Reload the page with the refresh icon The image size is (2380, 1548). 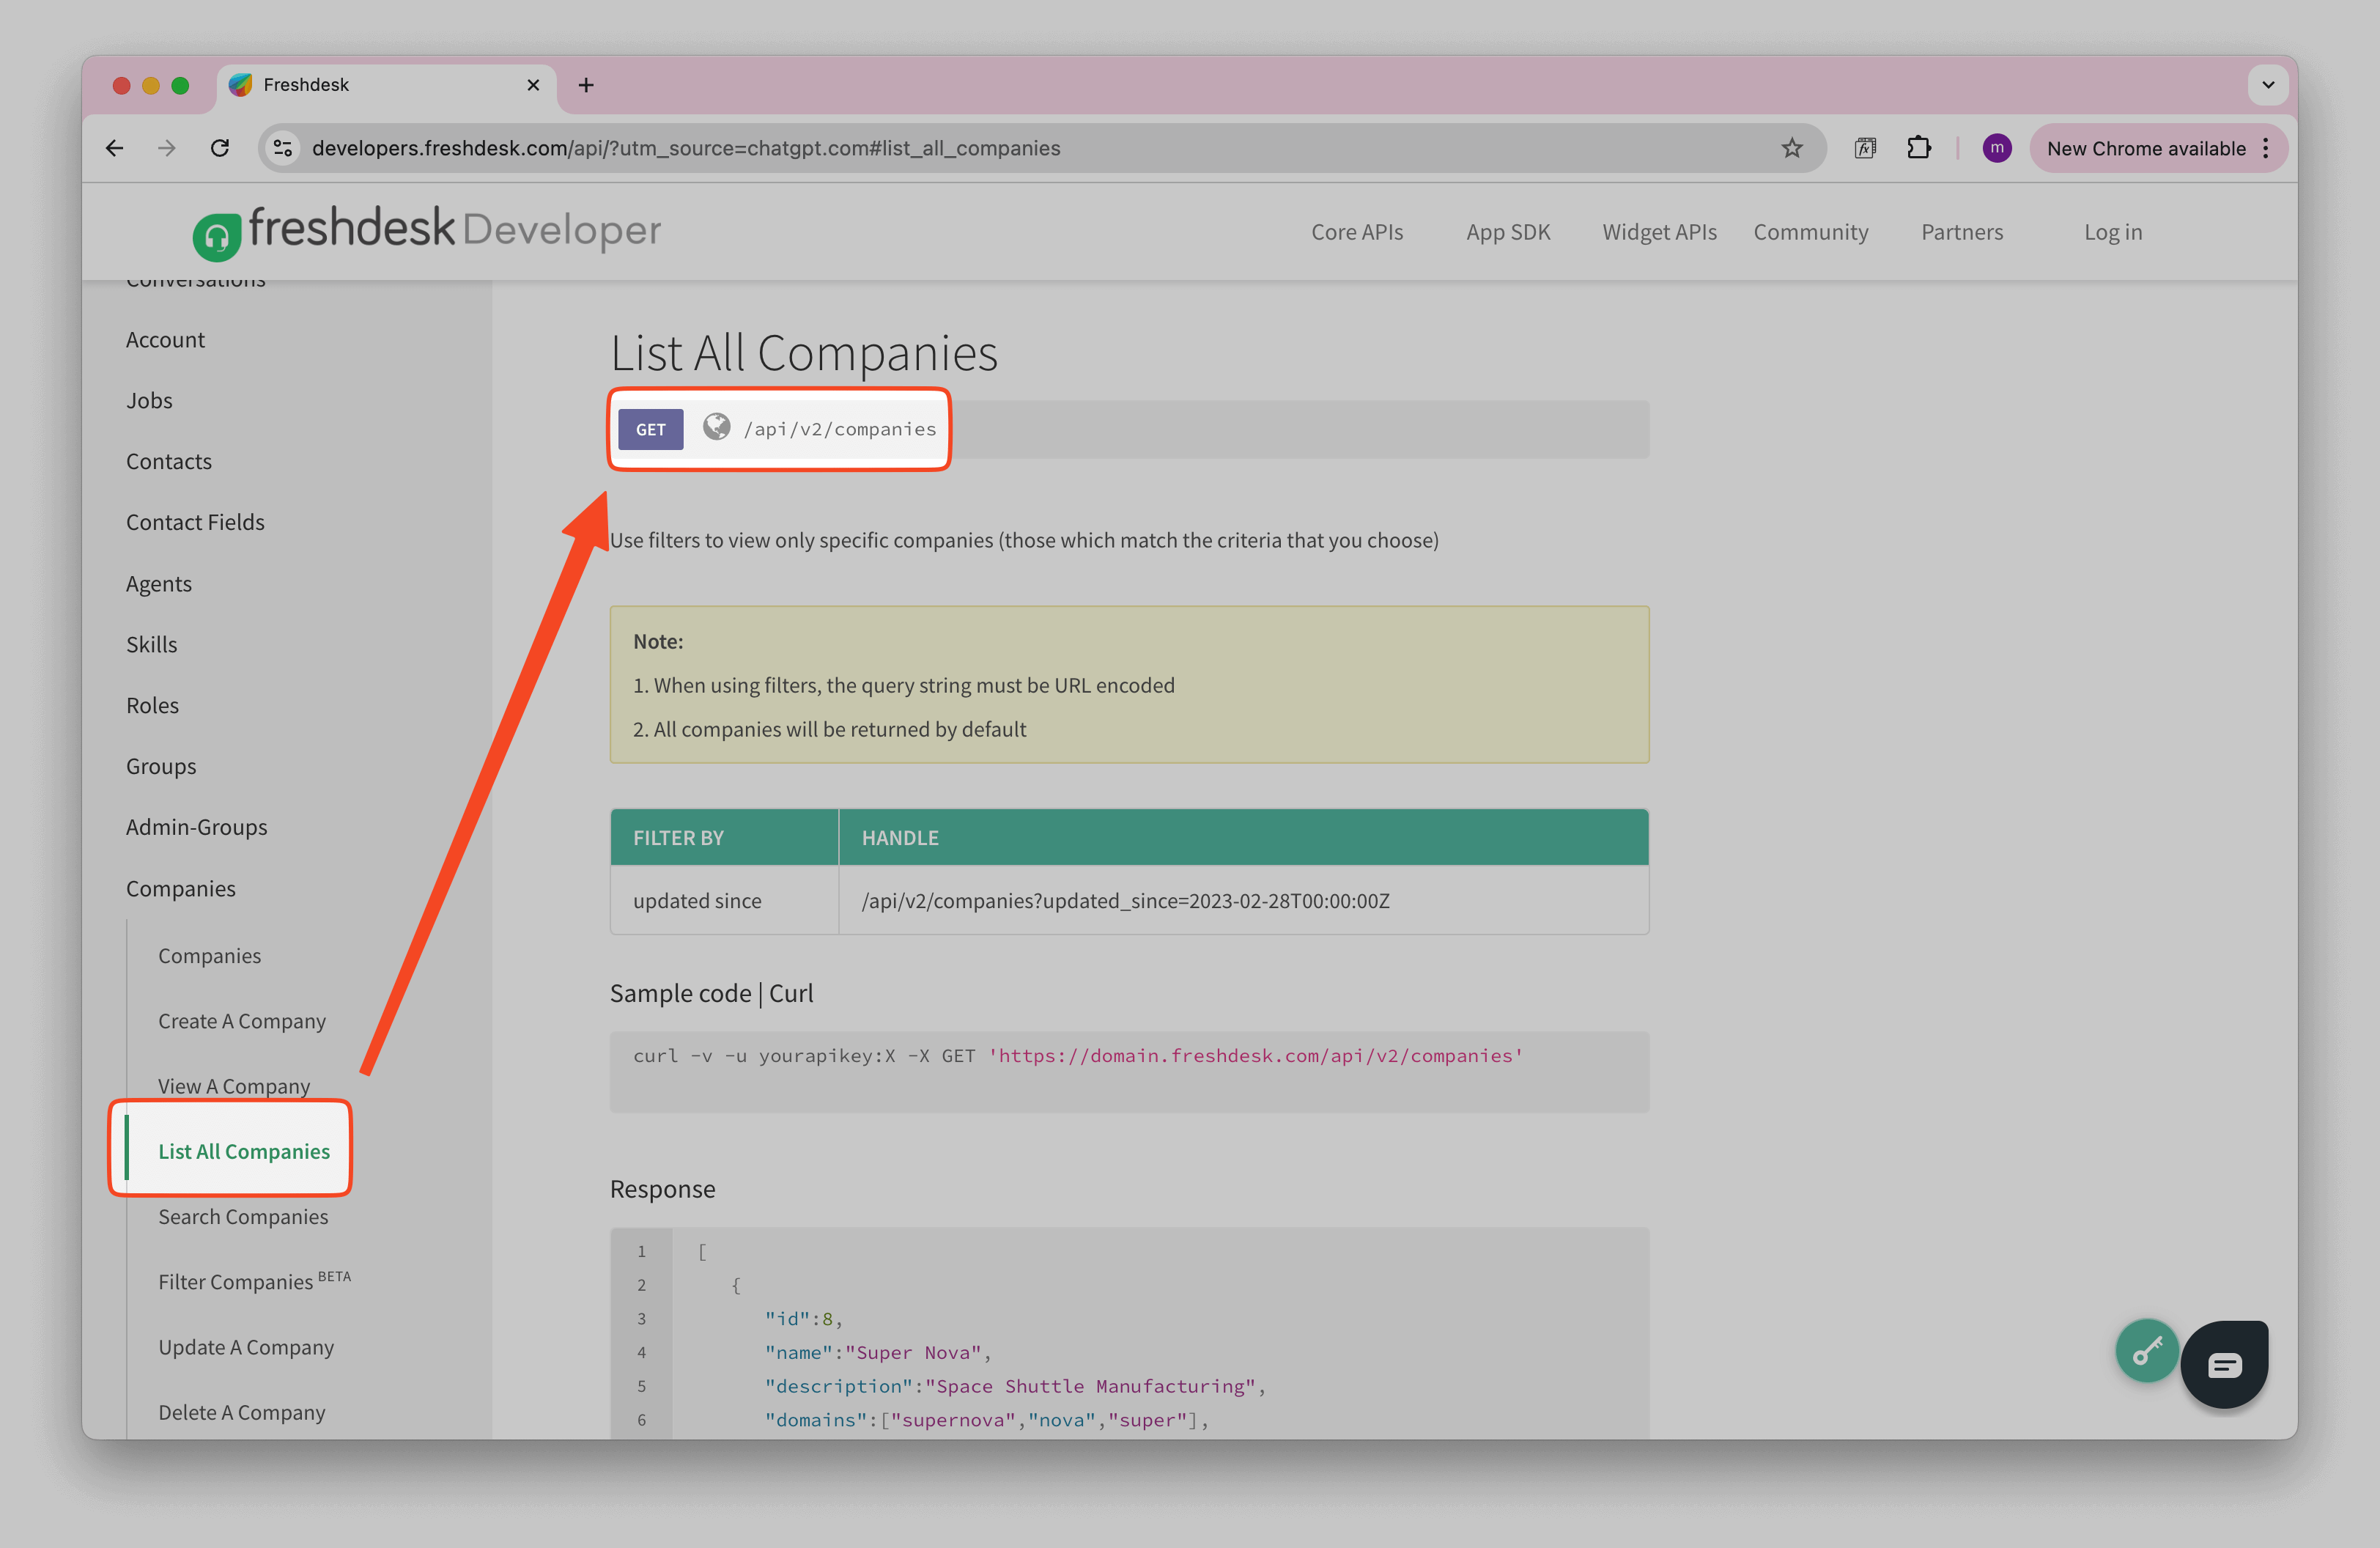pyautogui.click(x=220, y=148)
